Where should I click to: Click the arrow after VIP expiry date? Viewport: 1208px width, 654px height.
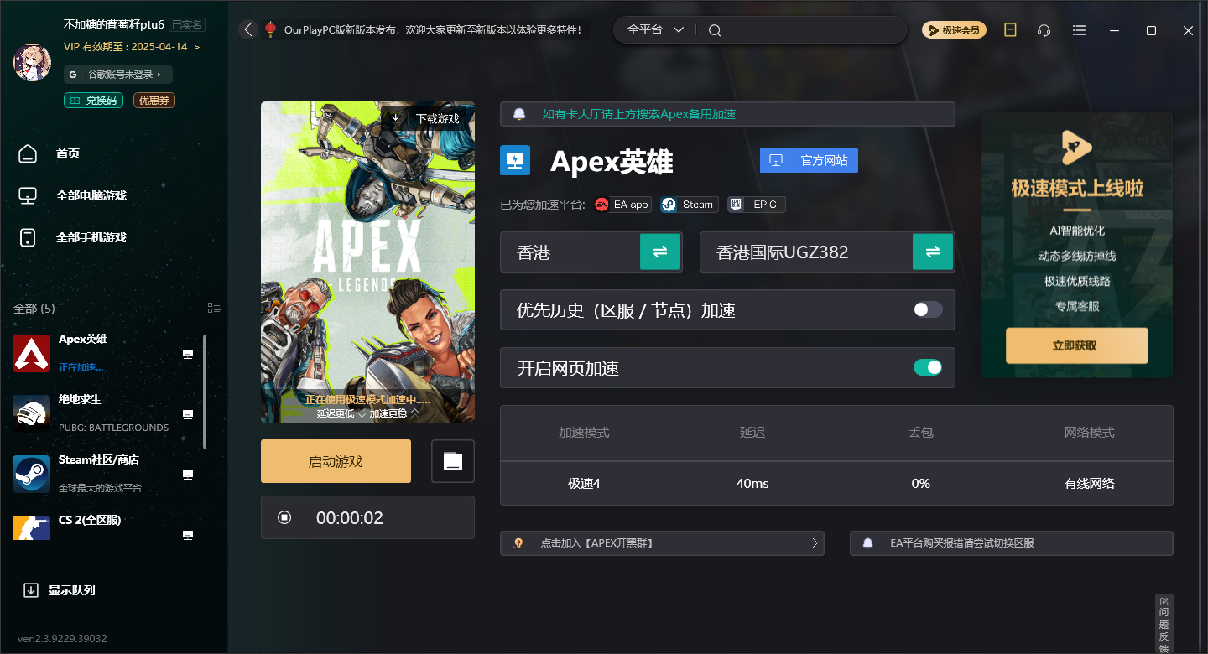pos(197,47)
